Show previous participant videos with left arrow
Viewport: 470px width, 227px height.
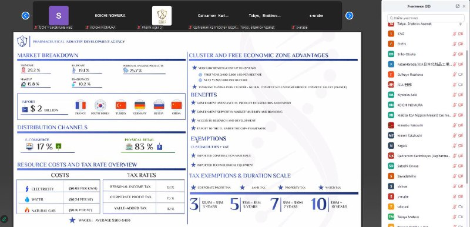pos(25,16)
